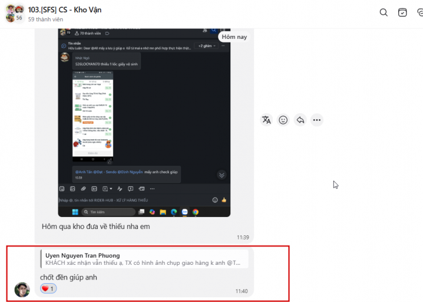The width and height of the screenshot is (423, 302).
Task: View the 59 thành viên member list
Action: tap(45, 19)
